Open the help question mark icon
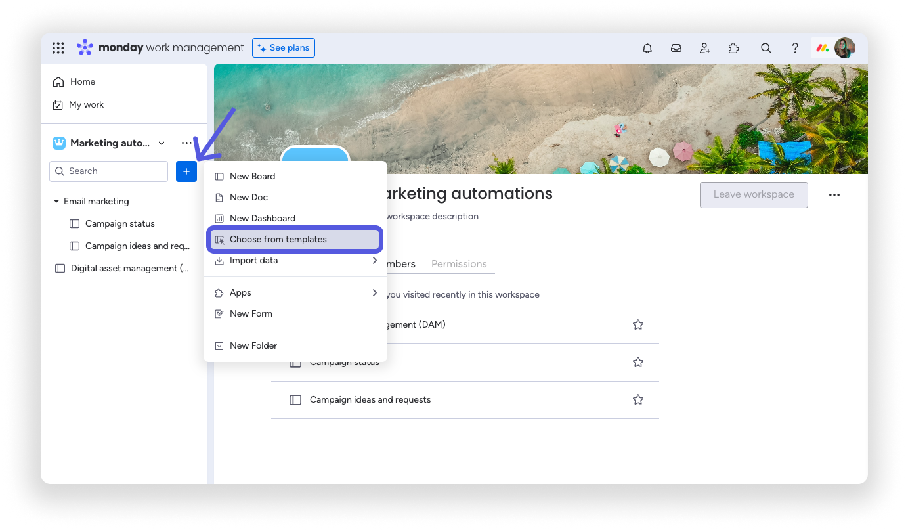Image resolution: width=906 pixels, height=530 pixels. tap(794, 48)
